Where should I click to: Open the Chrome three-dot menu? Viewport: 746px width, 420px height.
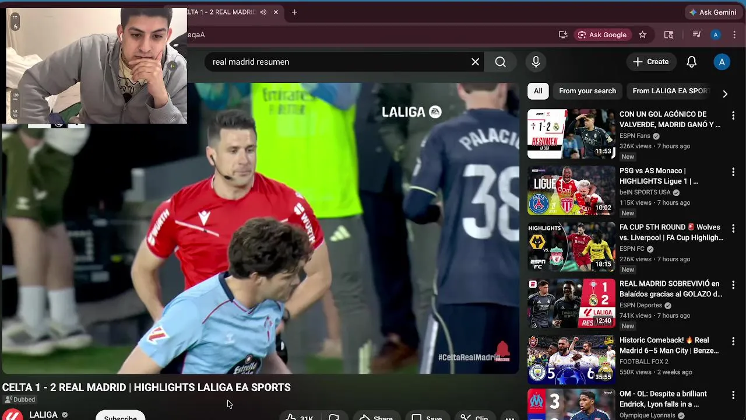click(734, 35)
